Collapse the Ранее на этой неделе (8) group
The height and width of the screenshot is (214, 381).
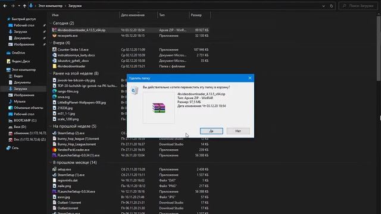pyautogui.click(x=51, y=73)
